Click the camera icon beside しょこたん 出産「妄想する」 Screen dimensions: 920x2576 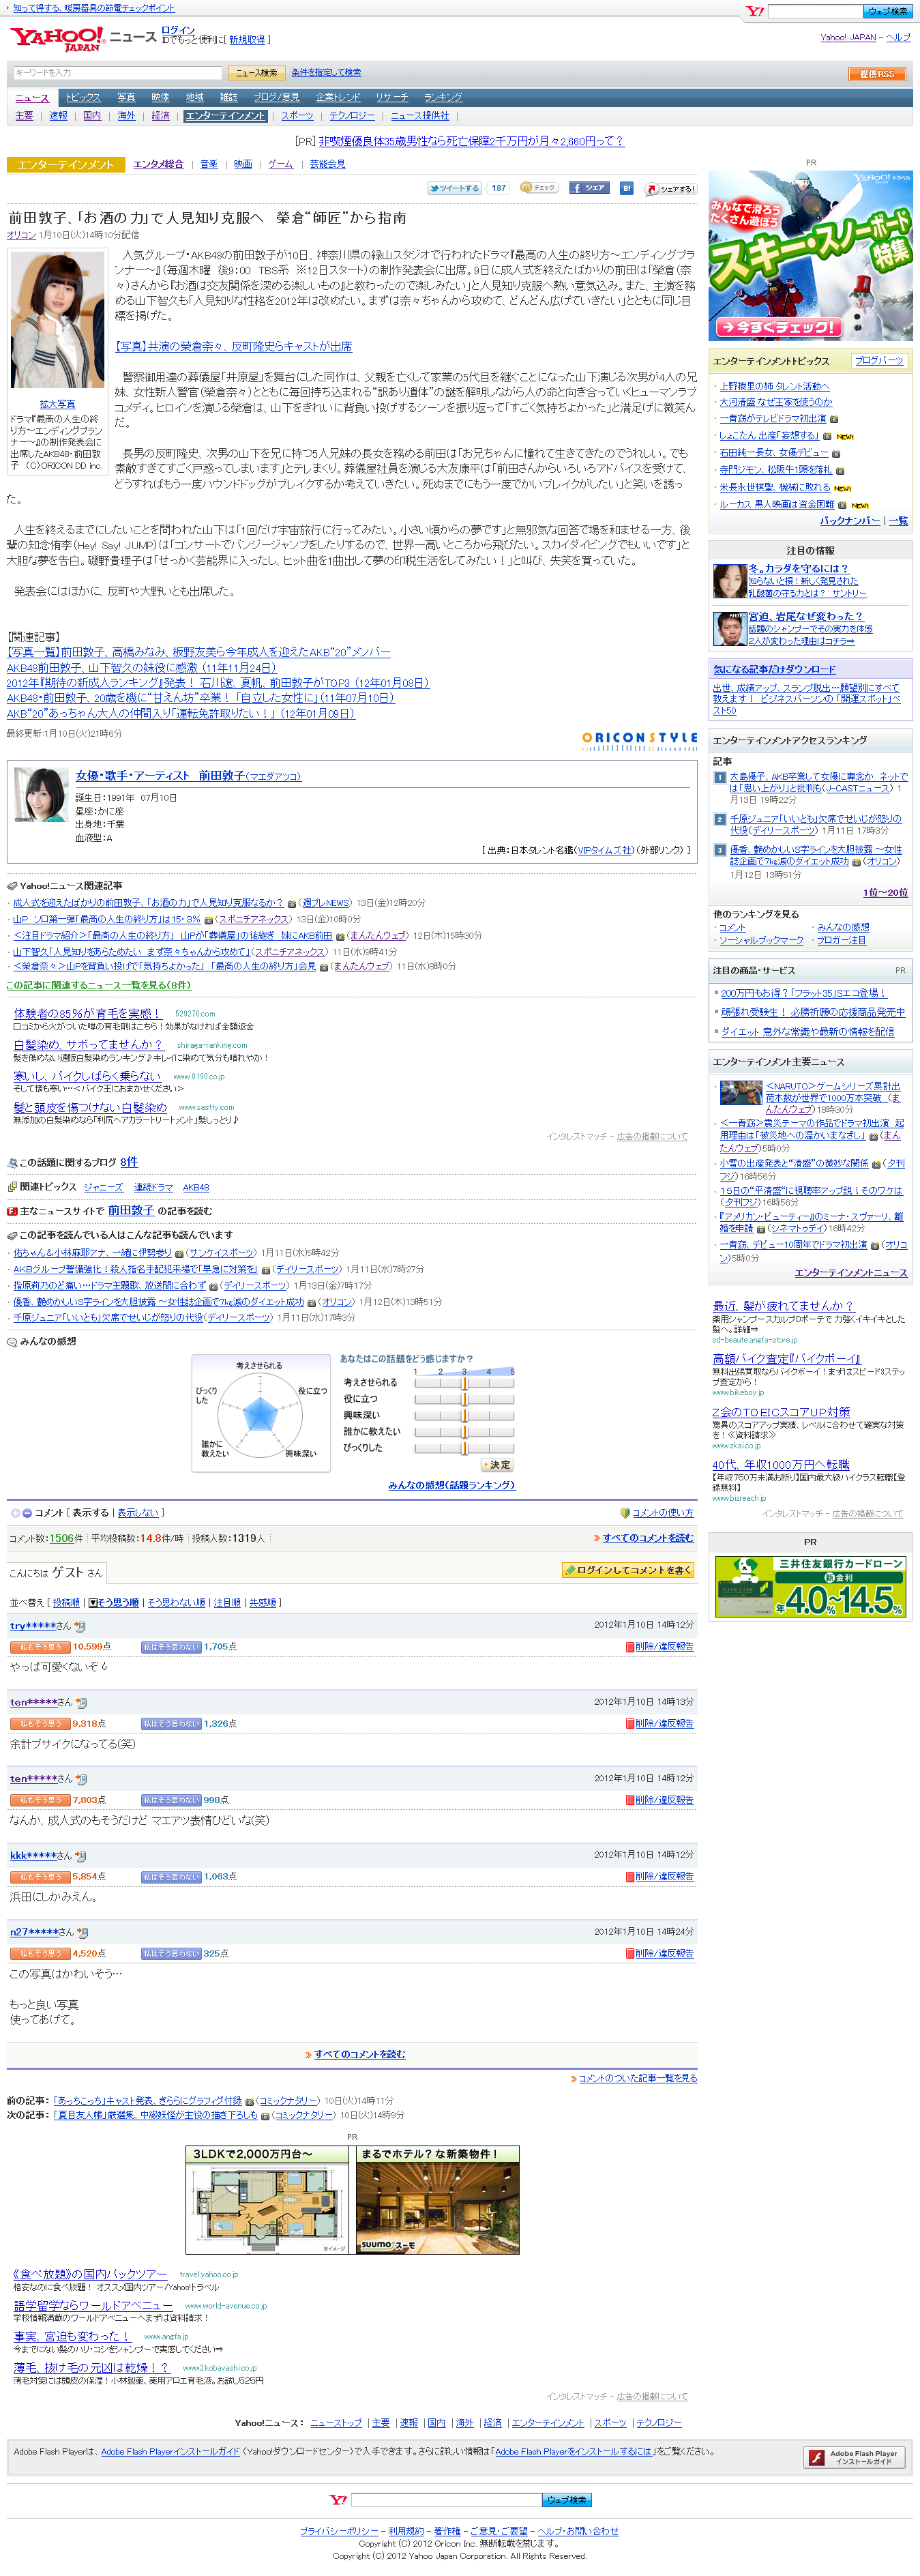(x=827, y=436)
